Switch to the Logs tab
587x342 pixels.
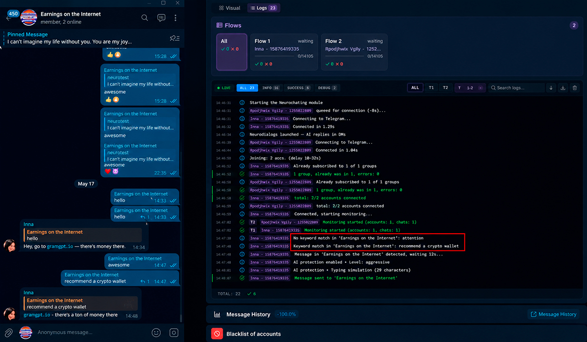tap(264, 8)
